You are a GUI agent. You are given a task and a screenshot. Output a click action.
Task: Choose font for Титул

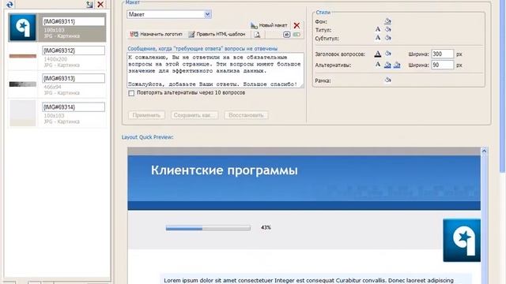coord(378,29)
